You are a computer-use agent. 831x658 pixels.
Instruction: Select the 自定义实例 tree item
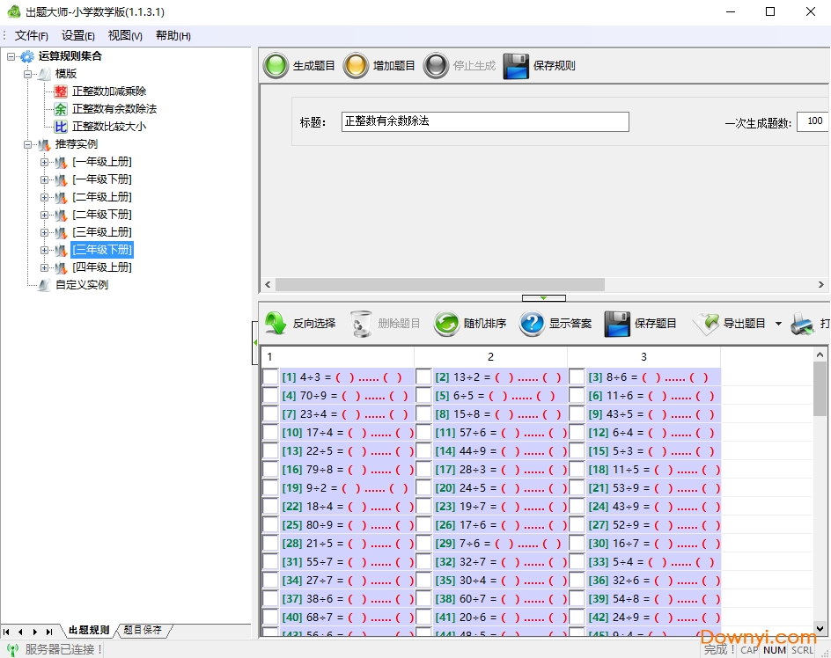(81, 285)
